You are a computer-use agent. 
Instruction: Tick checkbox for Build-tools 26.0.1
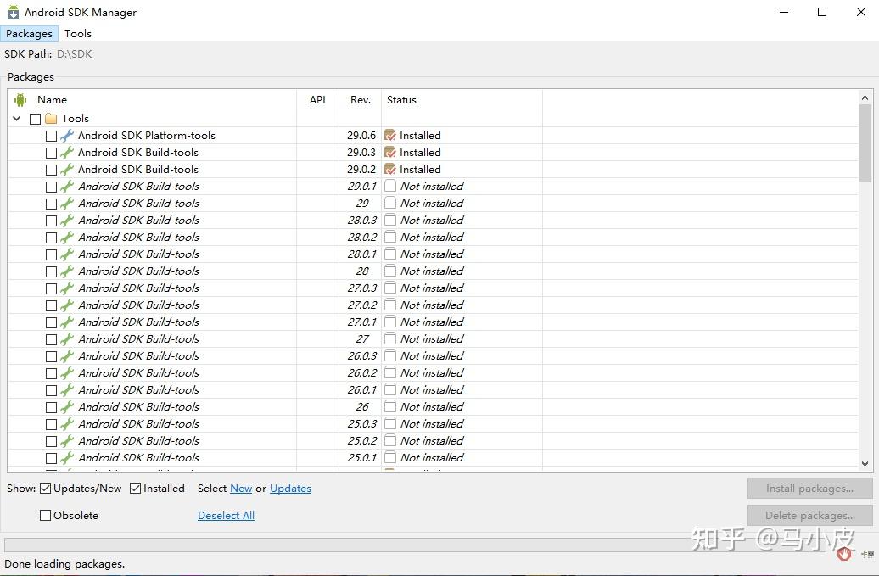(x=51, y=390)
